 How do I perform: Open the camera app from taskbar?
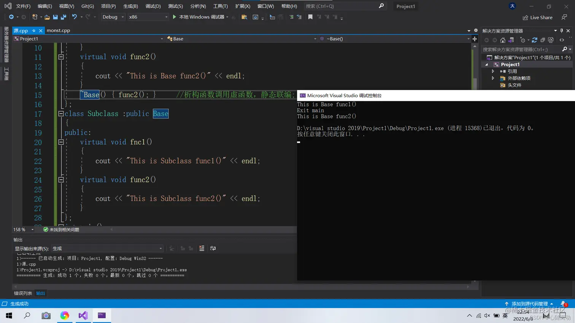click(46, 315)
